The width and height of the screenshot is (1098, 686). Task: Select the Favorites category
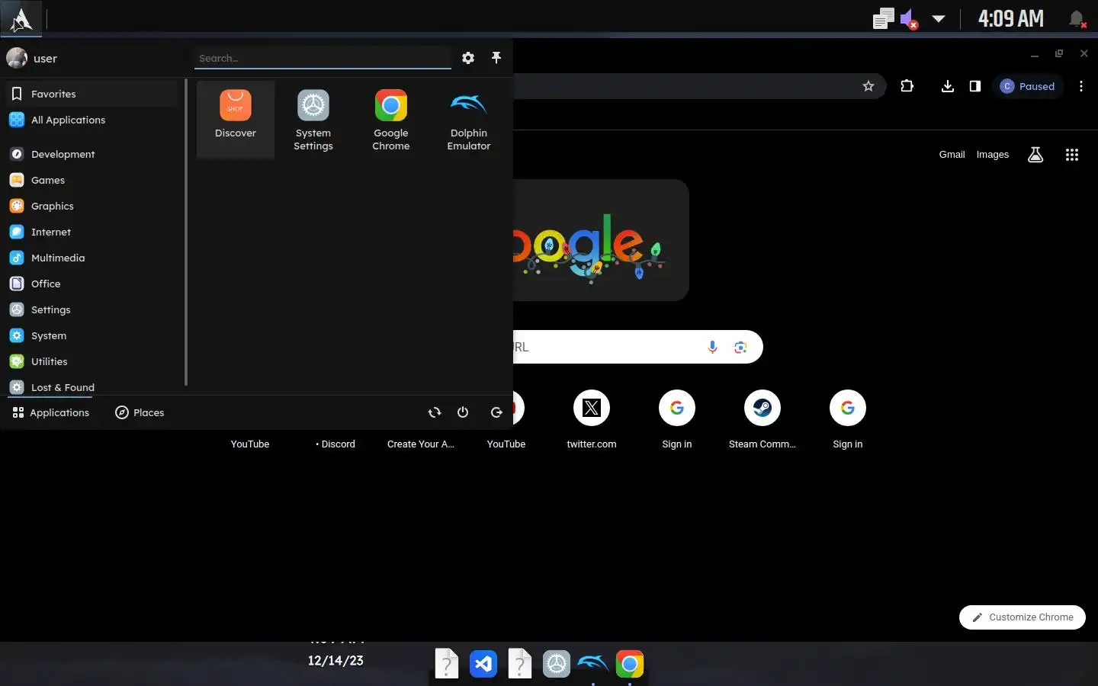91,94
